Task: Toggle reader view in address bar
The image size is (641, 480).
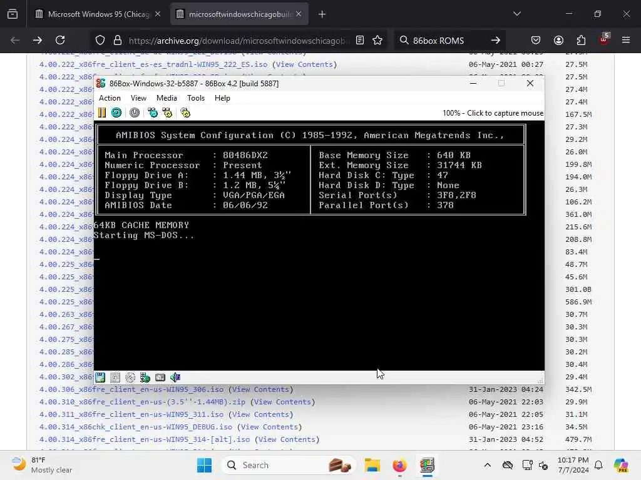Action: pos(360,40)
